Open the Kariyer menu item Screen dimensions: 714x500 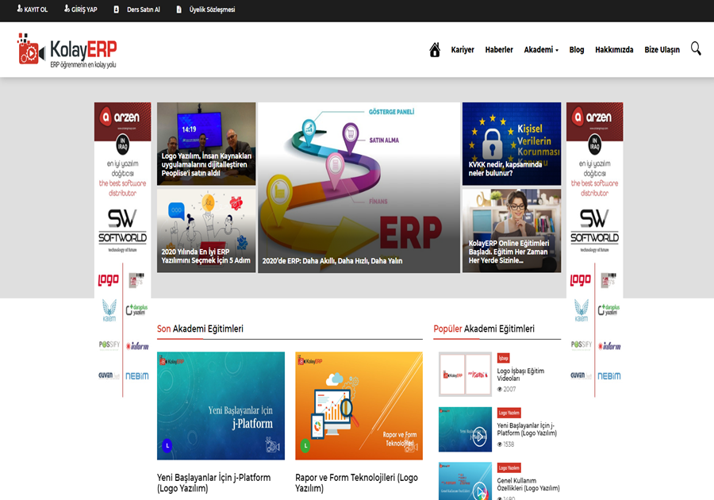click(463, 49)
